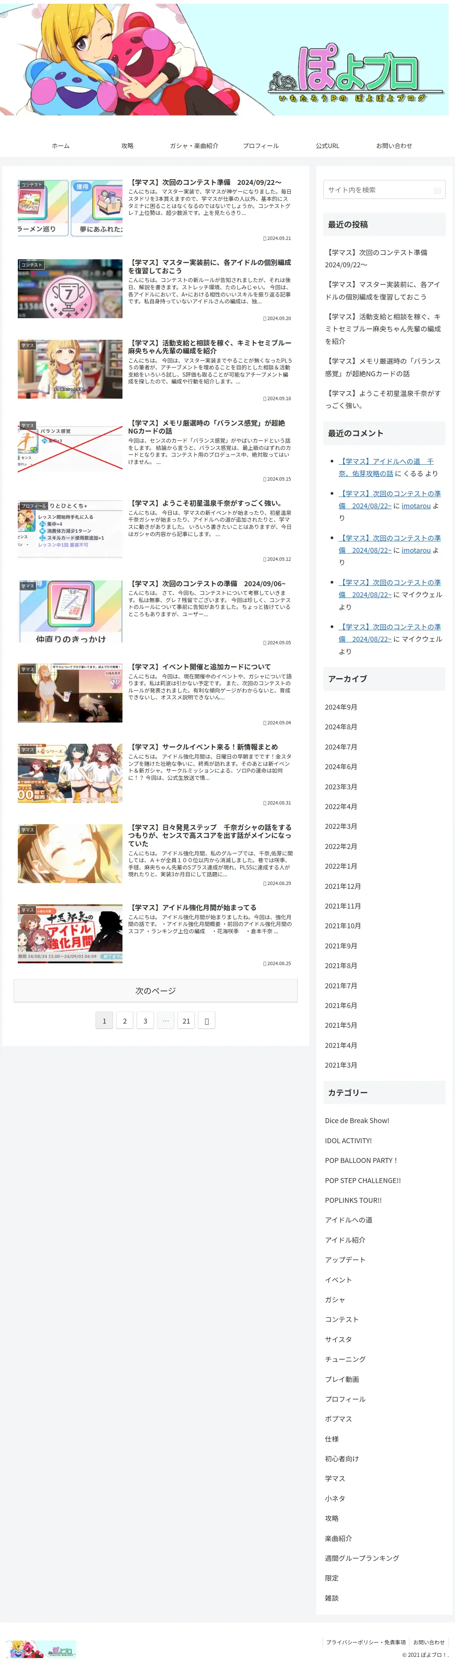This screenshot has height=1666, width=455.
Task: Click the footer site logo image
Action: point(41,1649)
